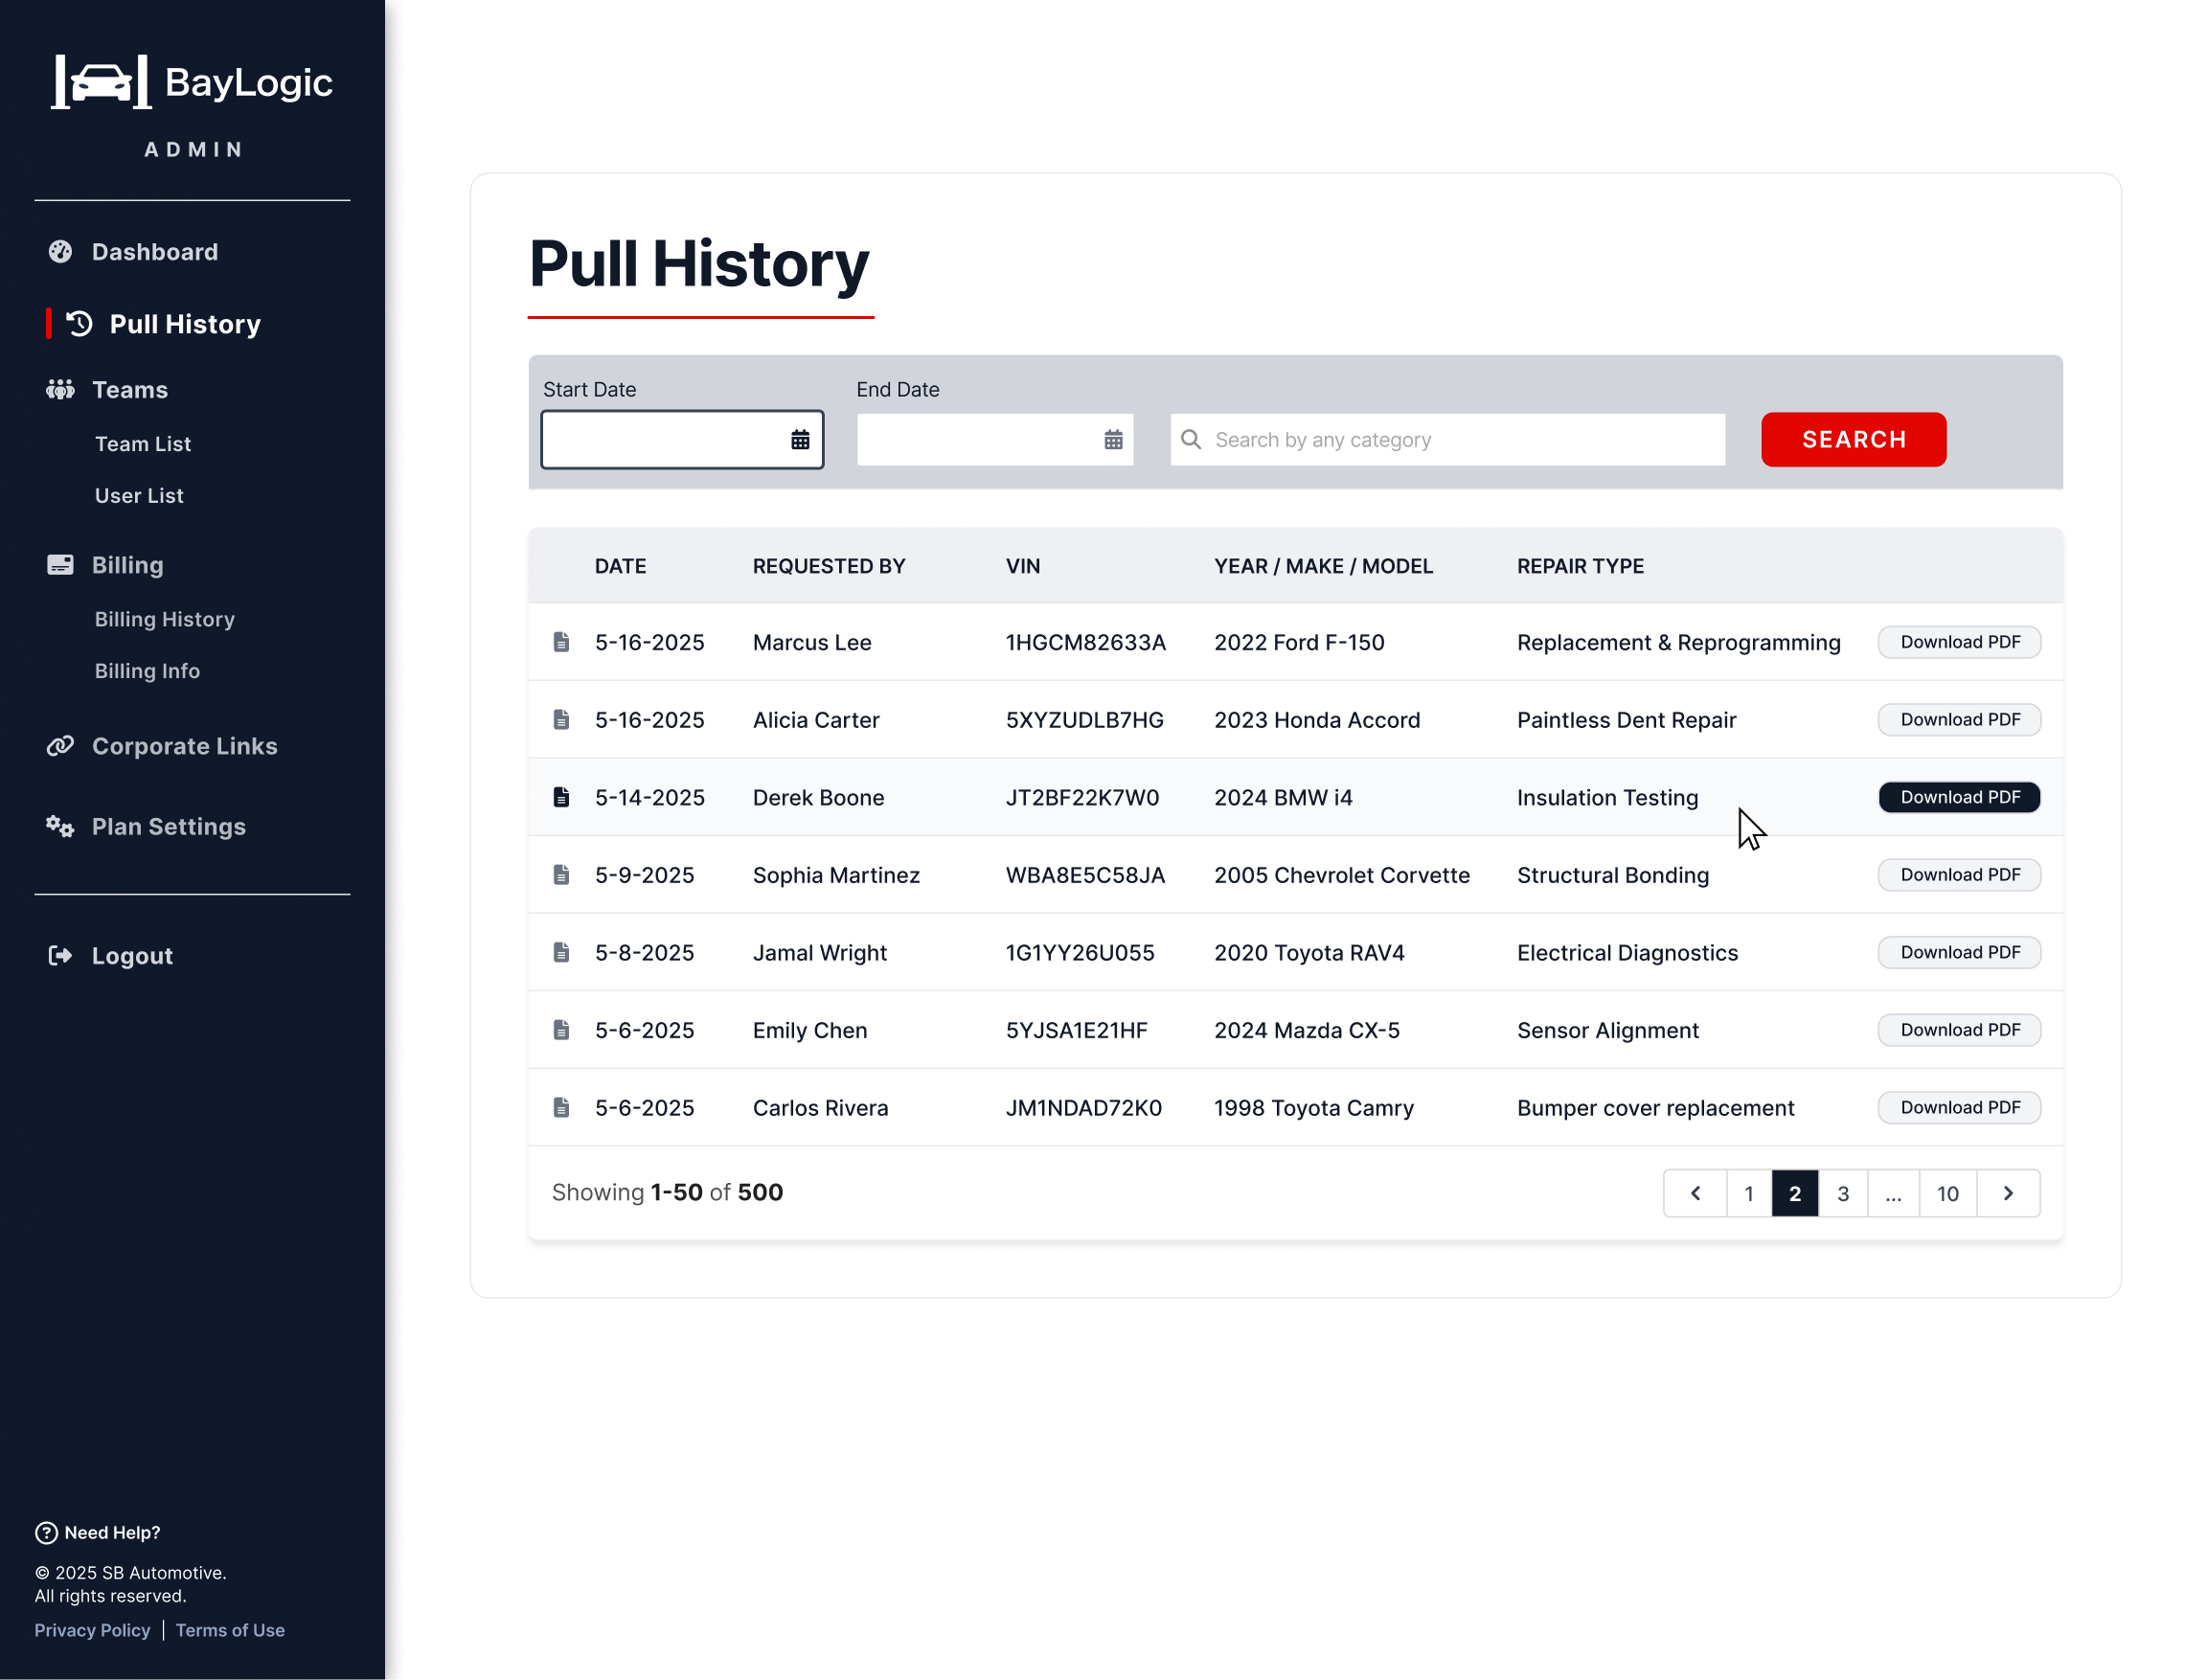Jump to page 10 in pagination
Viewport: 2207px width, 1680px height.
[1947, 1193]
